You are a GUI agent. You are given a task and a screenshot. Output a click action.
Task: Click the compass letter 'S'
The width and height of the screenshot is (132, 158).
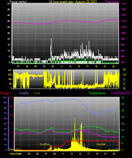click(124, 79)
